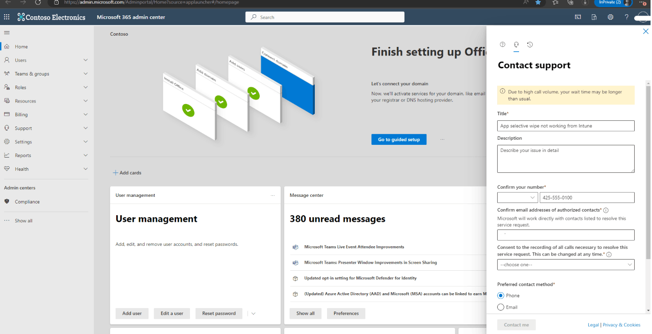Select the Email contact method

pyautogui.click(x=501, y=307)
